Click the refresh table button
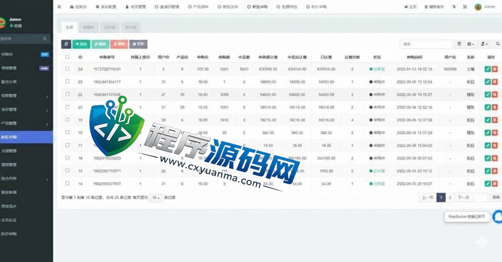 coord(66,44)
